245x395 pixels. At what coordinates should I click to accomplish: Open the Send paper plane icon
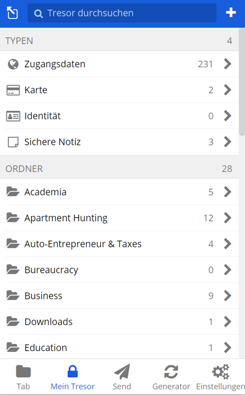point(122,372)
